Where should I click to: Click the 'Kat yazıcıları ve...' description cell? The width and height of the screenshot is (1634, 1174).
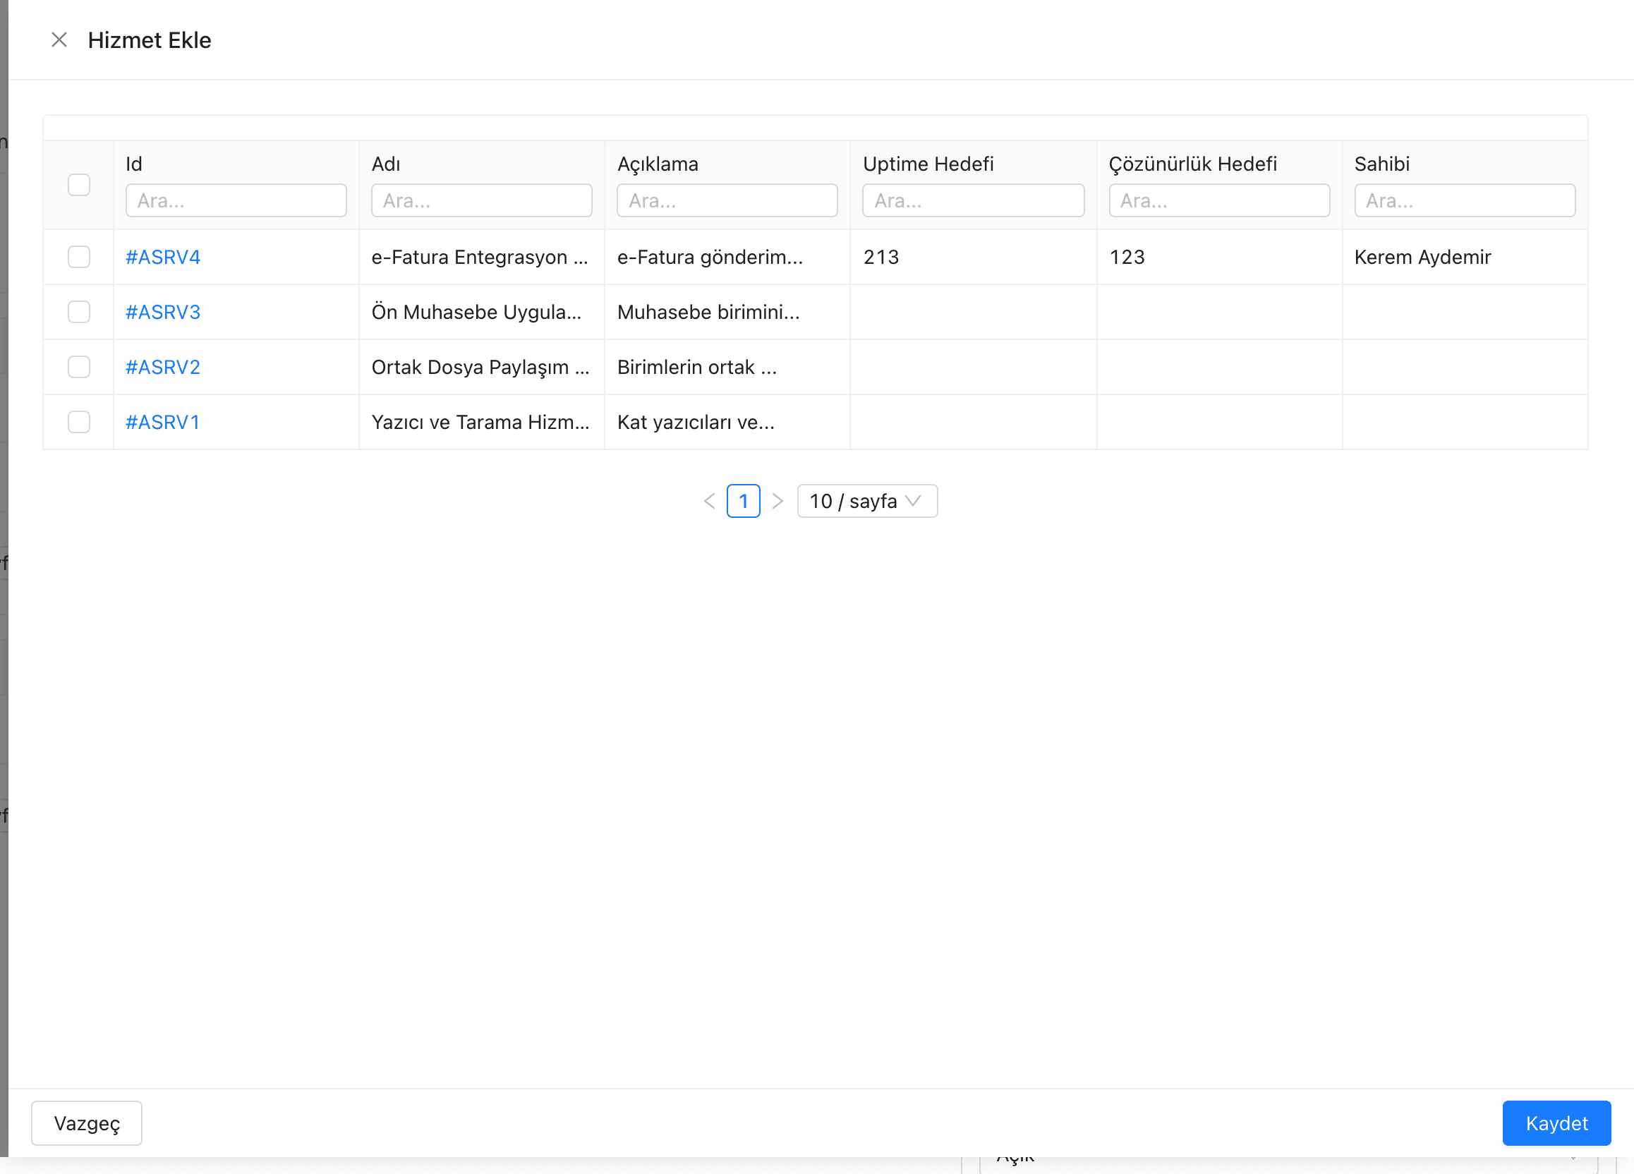[x=727, y=422]
